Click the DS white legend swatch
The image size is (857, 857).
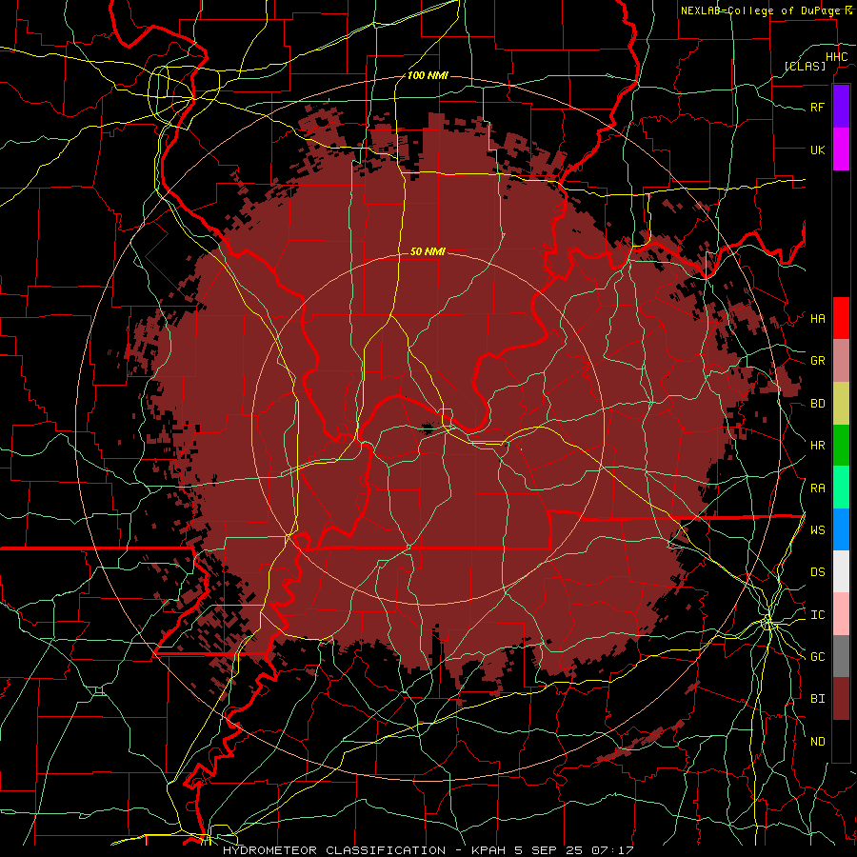pos(841,571)
